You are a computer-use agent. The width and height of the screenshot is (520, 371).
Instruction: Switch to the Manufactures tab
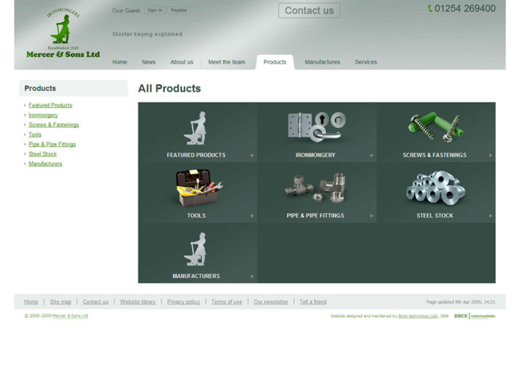[x=322, y=62]
